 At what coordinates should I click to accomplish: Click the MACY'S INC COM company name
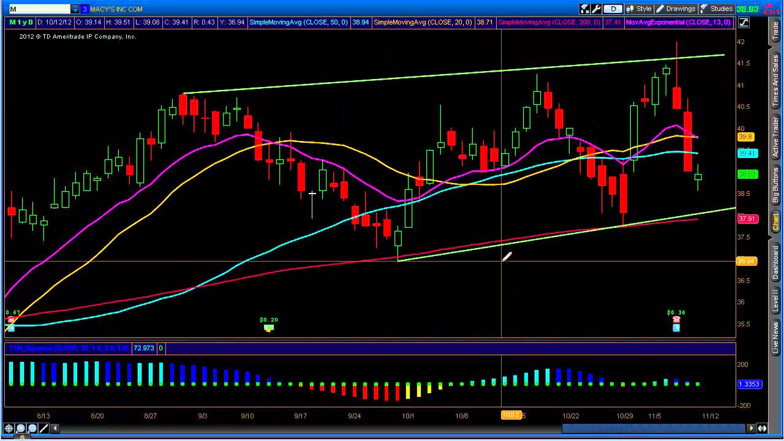tap(116, 9)
